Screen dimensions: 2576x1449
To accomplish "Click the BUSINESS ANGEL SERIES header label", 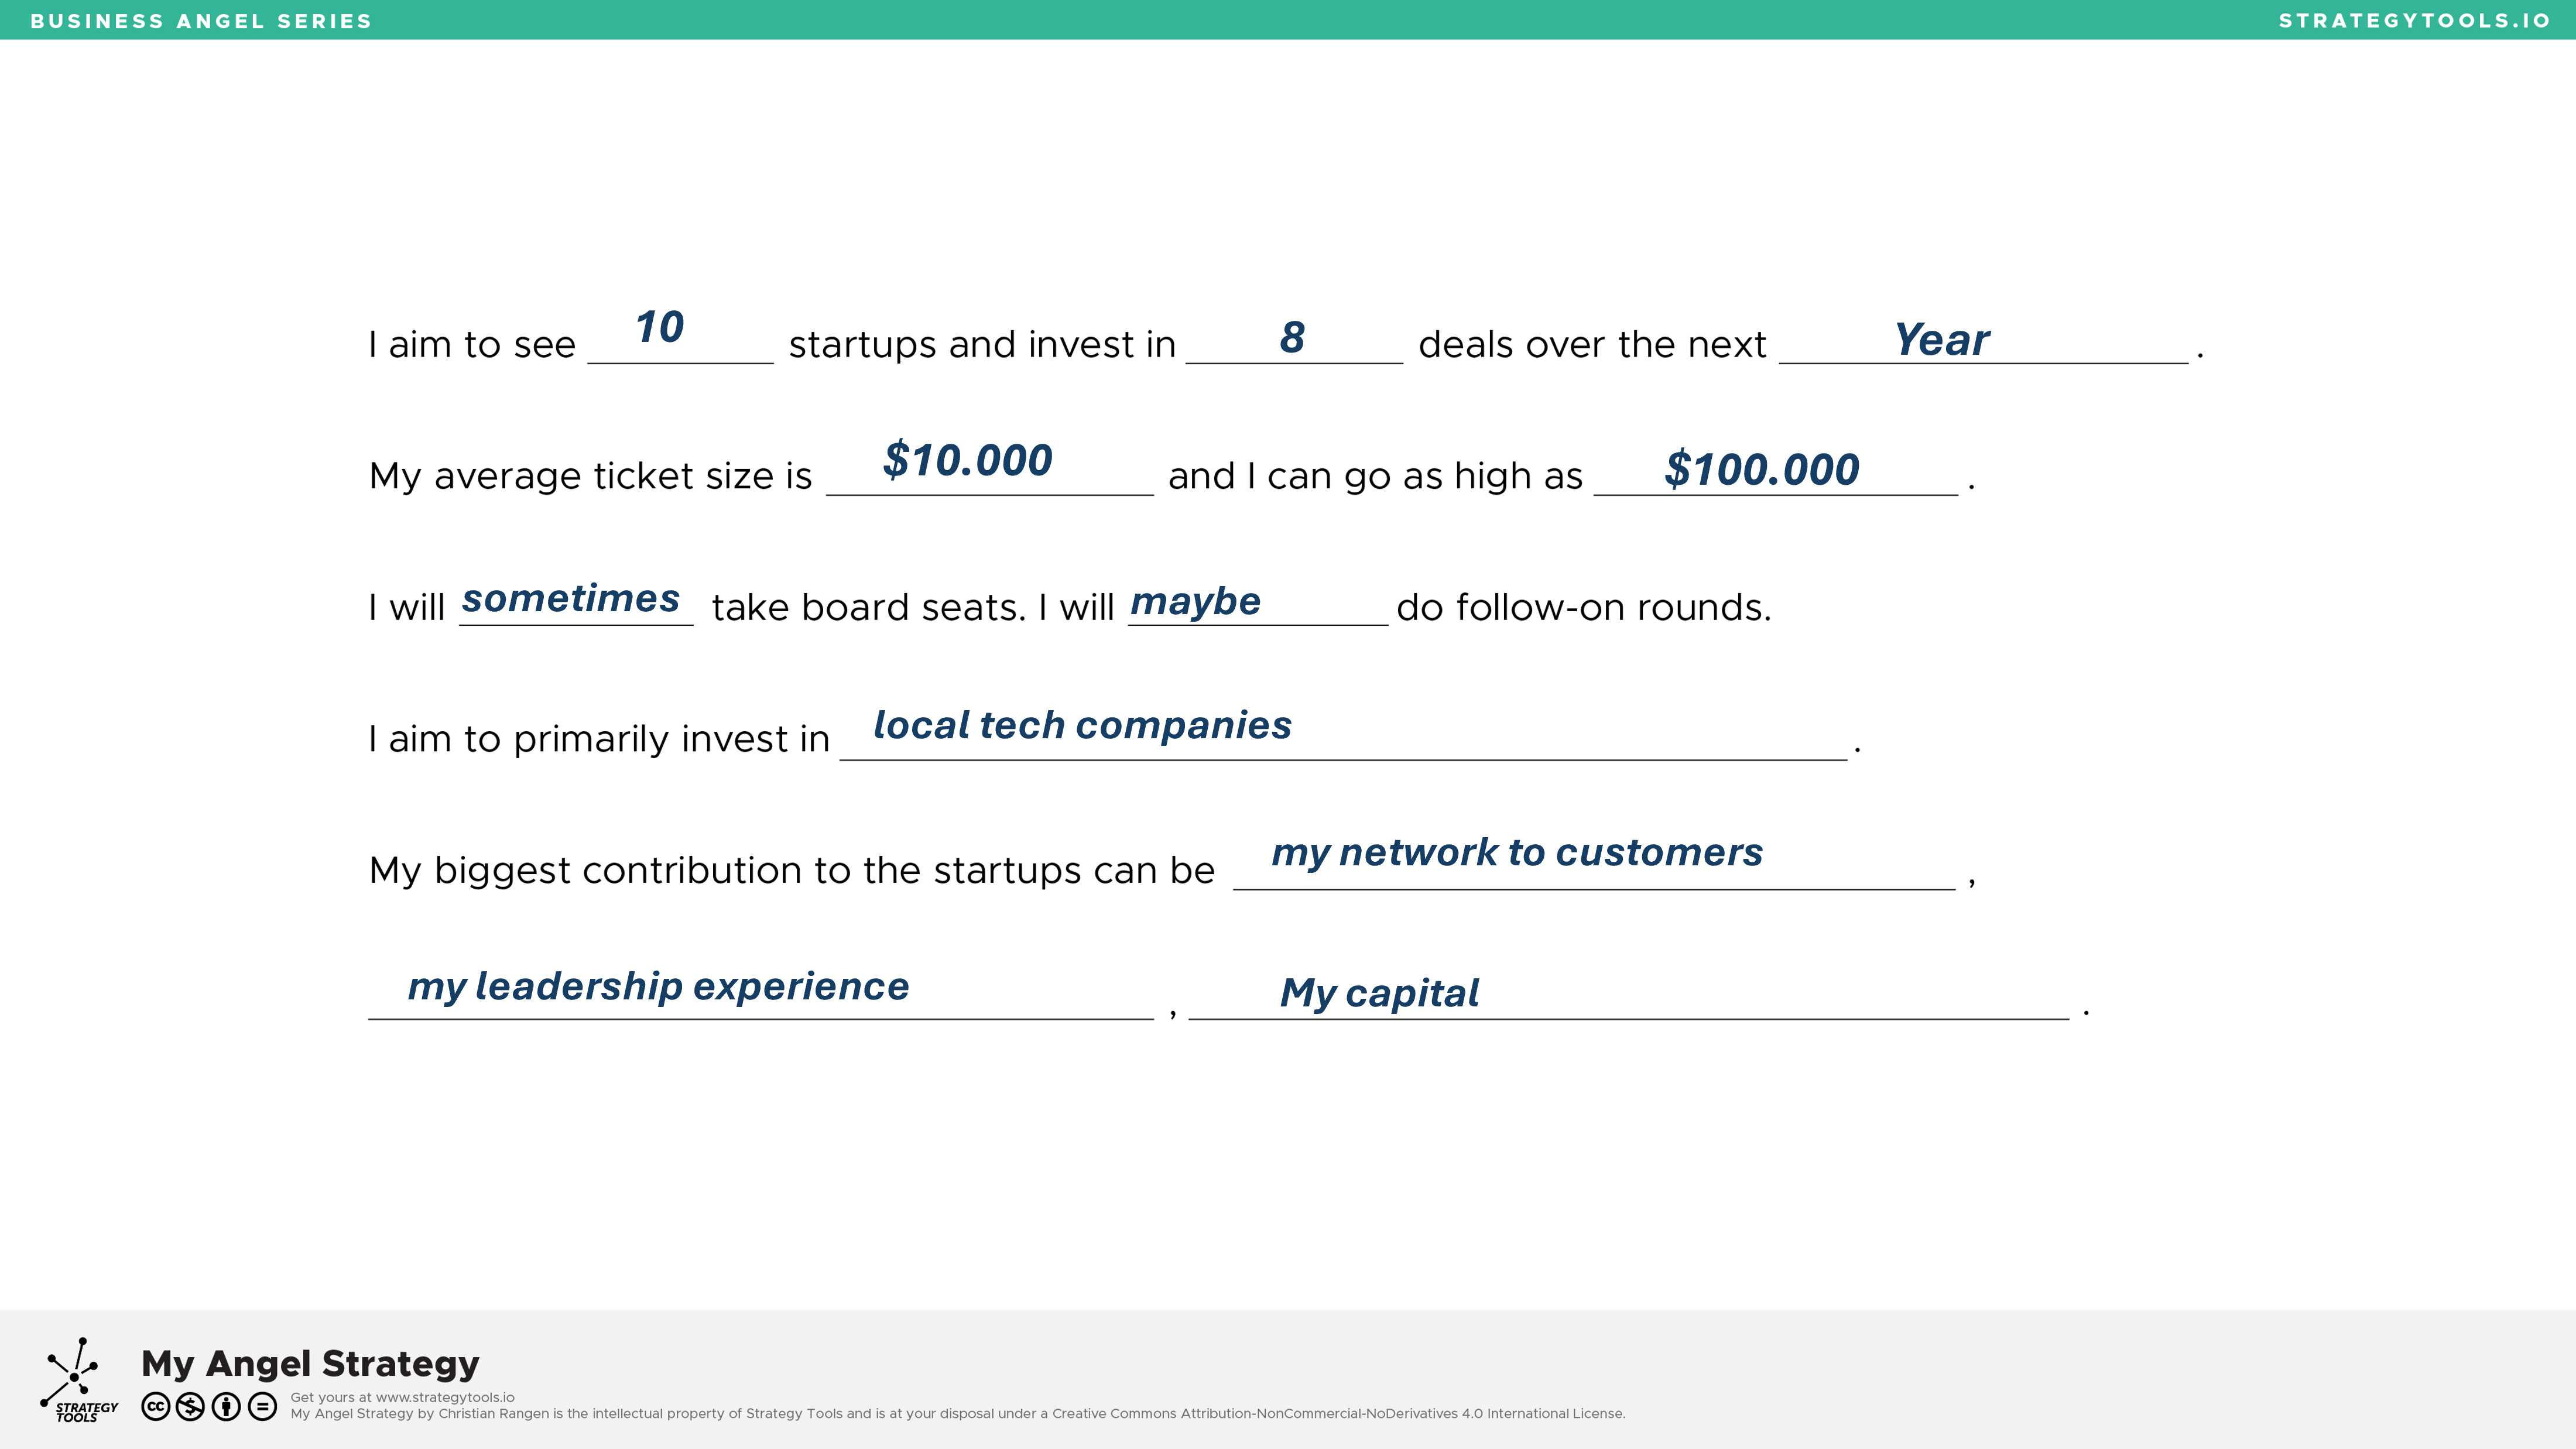I will pos(201,21).
